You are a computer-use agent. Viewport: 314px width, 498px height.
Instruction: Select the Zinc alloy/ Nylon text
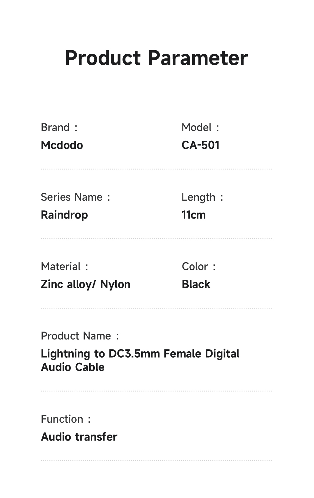tap(85, 284)
